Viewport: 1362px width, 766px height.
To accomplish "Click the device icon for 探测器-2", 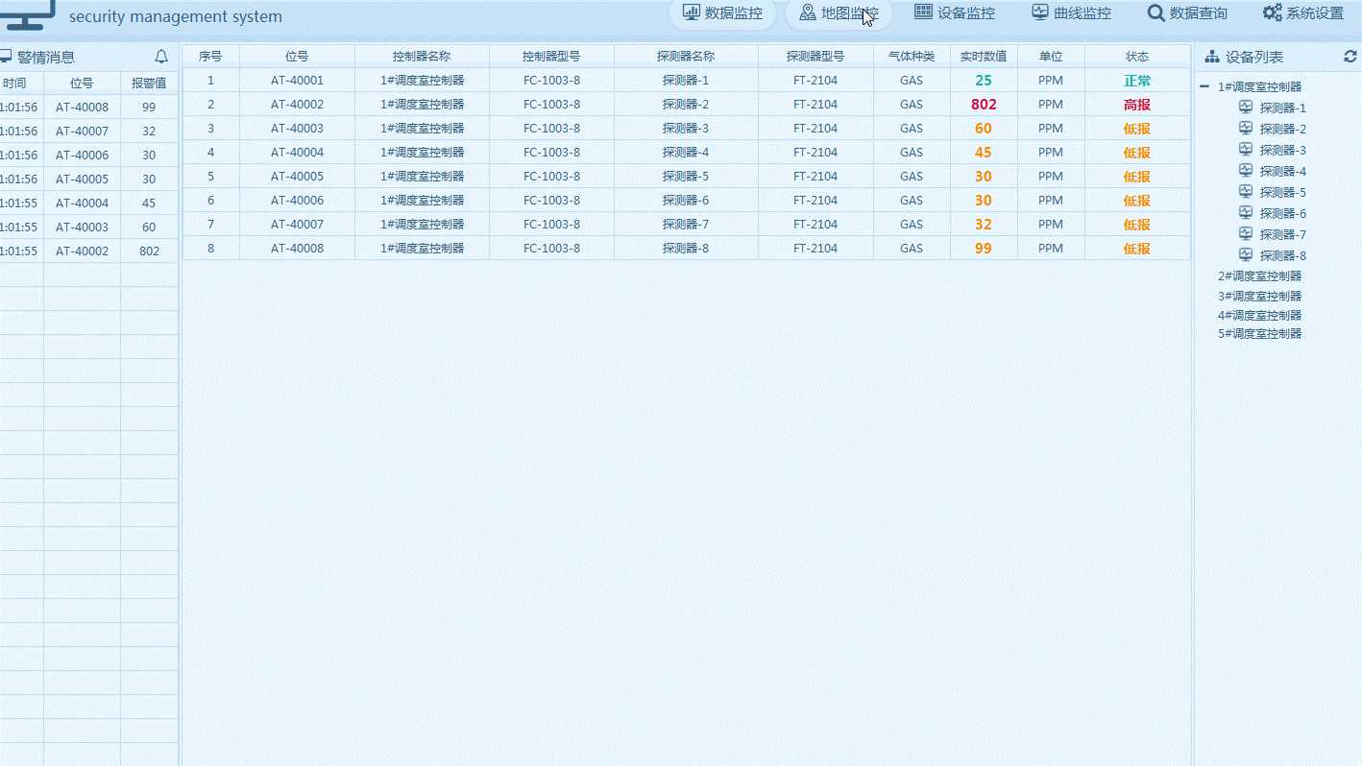I will click(1246, 129).
